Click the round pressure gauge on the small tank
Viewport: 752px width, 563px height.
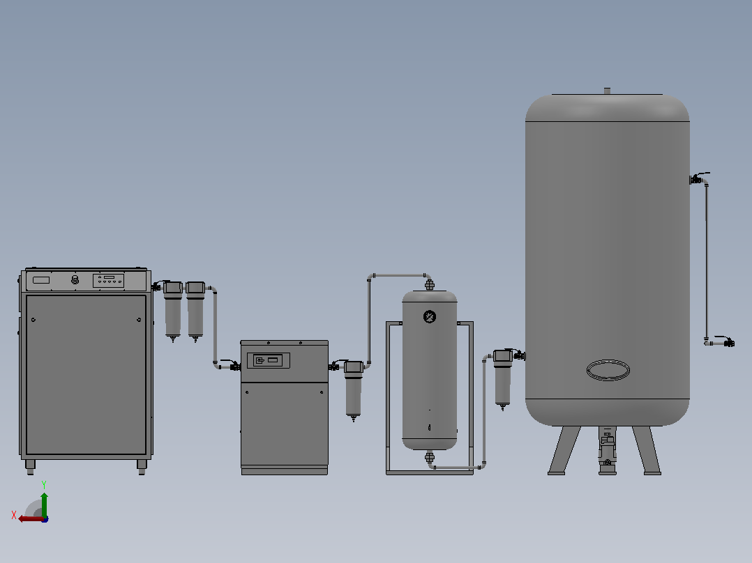[x=430, y=316]
